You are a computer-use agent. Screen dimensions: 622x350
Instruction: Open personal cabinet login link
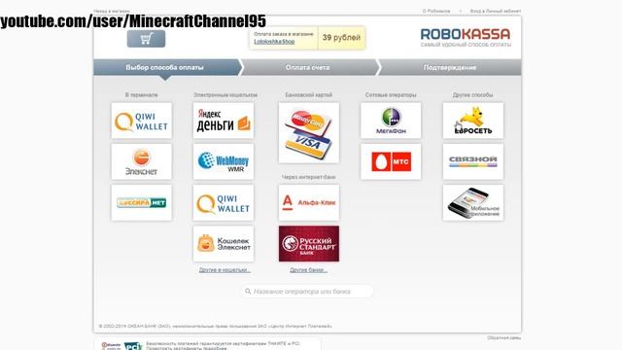496,11
